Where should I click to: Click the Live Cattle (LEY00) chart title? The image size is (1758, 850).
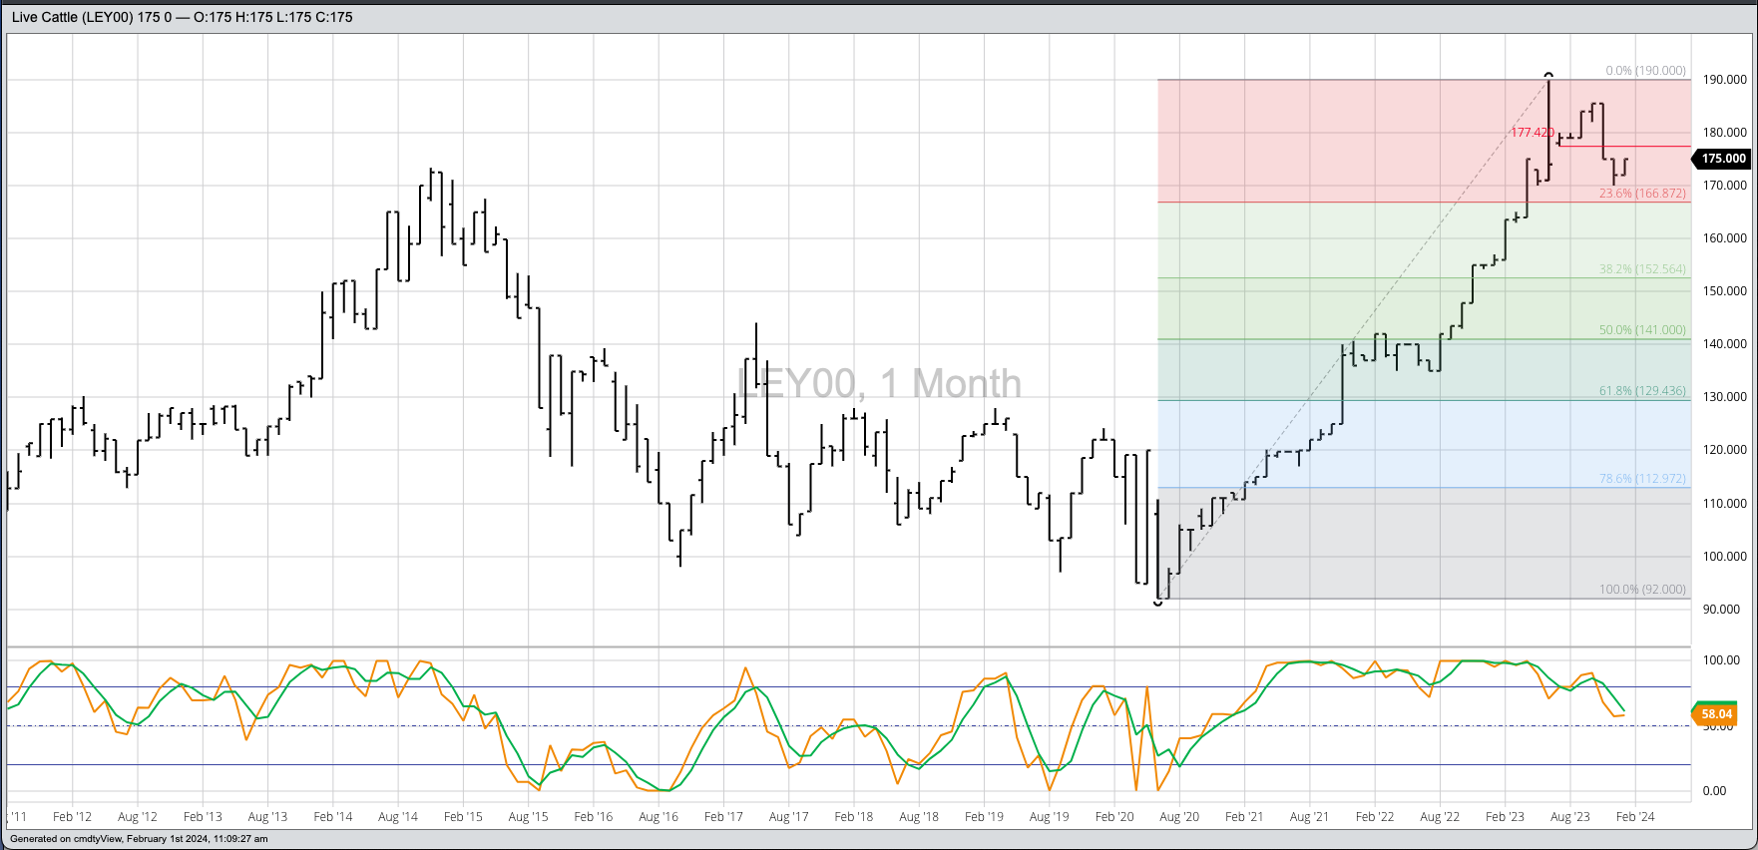[x=182, y=17]
